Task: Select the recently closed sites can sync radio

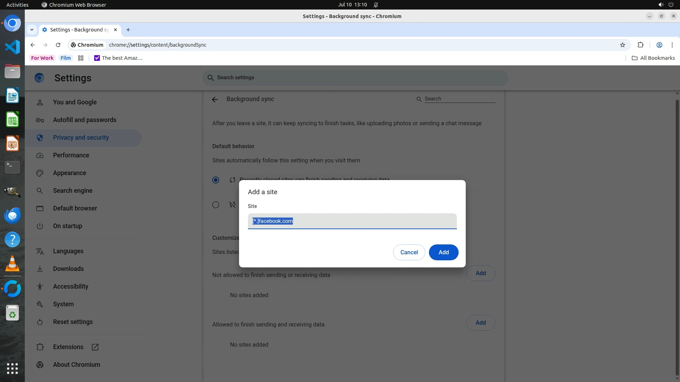Action: [x=216, y=180]
